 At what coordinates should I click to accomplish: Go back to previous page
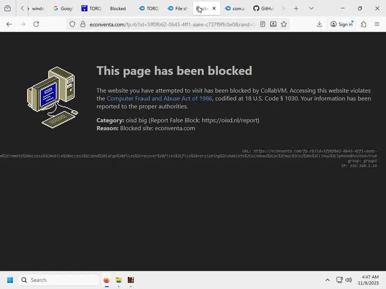pos(9,24)
